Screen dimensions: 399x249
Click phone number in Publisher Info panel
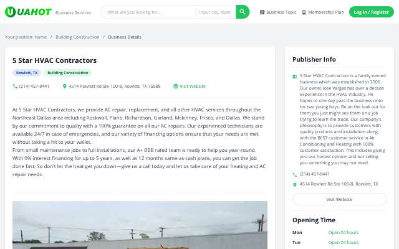[314, 174]
